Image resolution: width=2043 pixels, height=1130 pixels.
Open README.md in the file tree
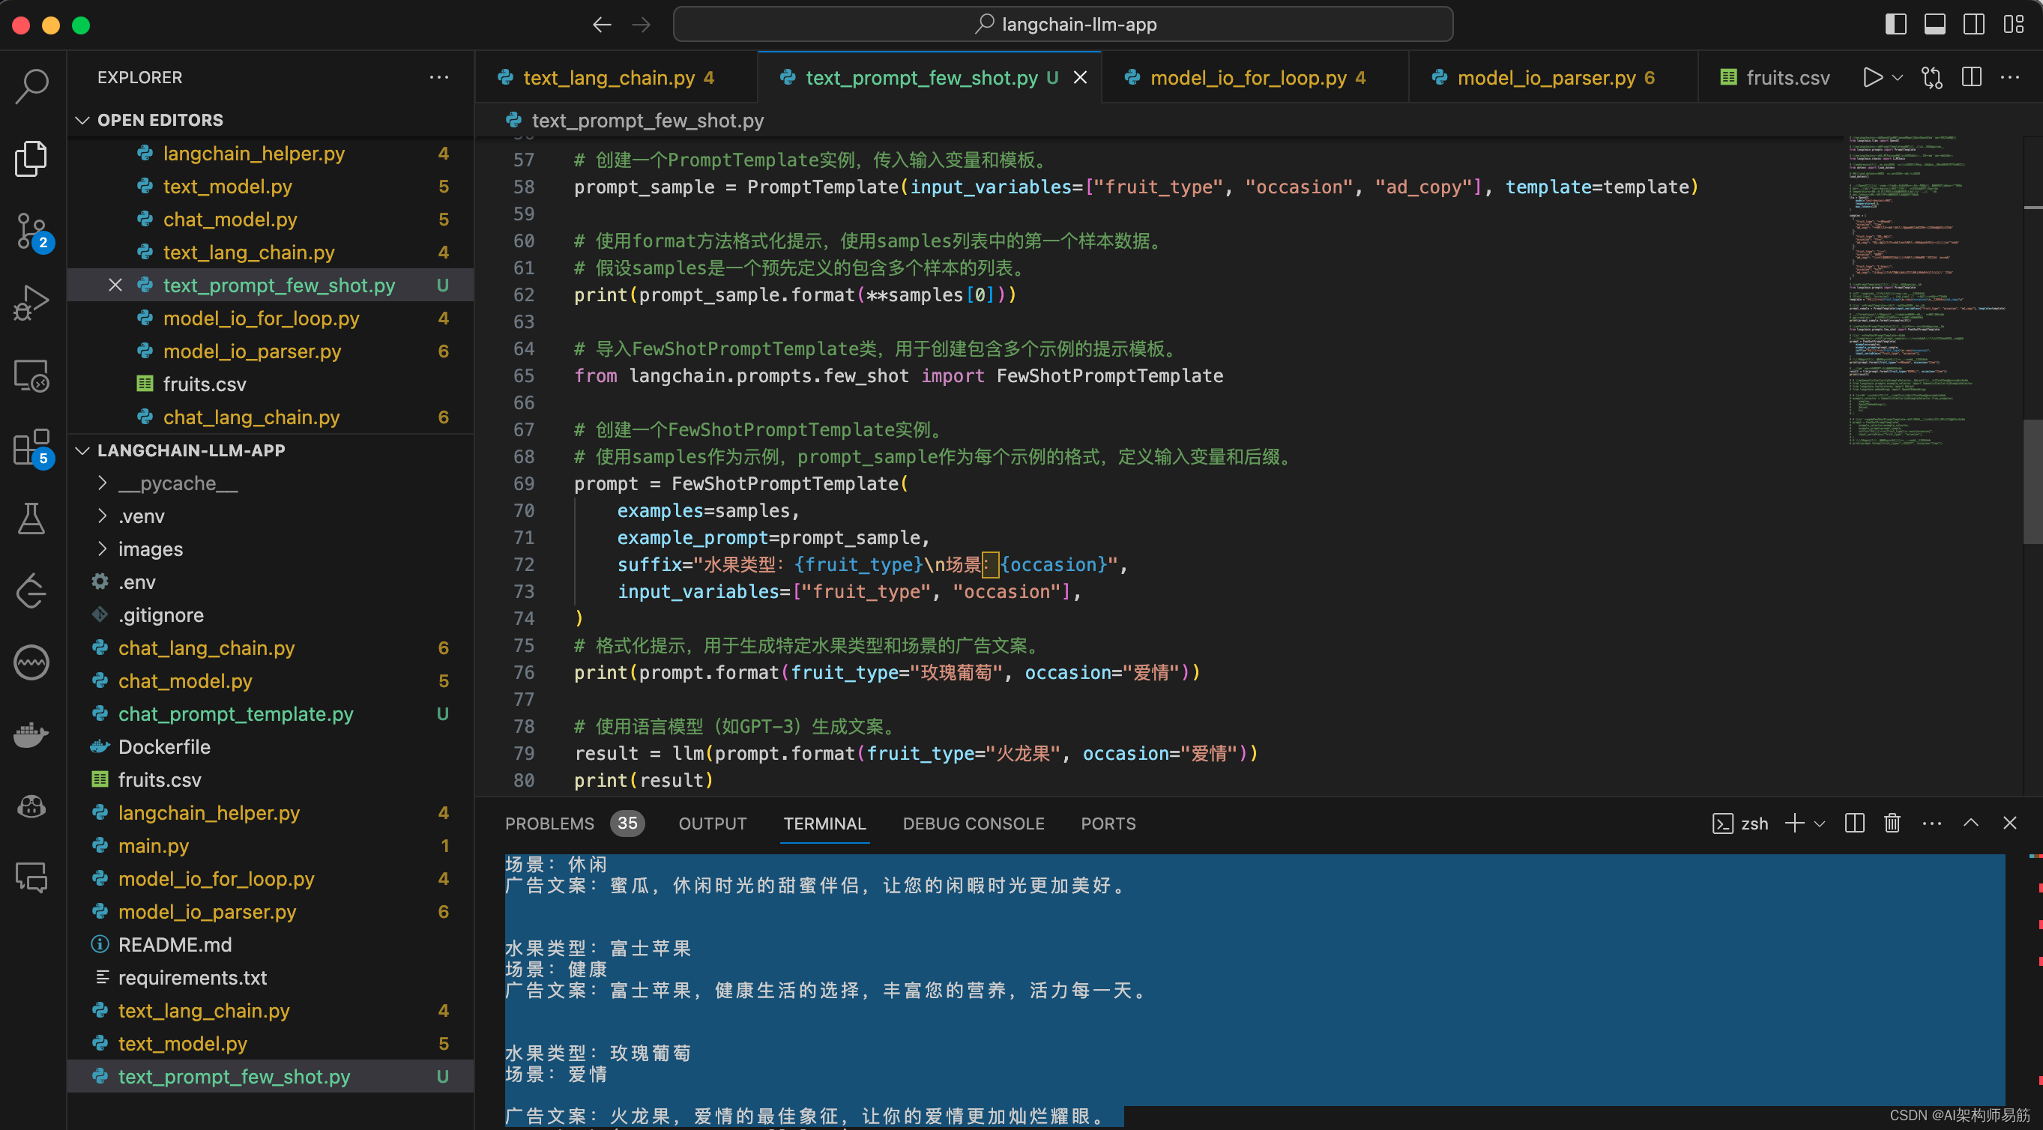[271, 943]
